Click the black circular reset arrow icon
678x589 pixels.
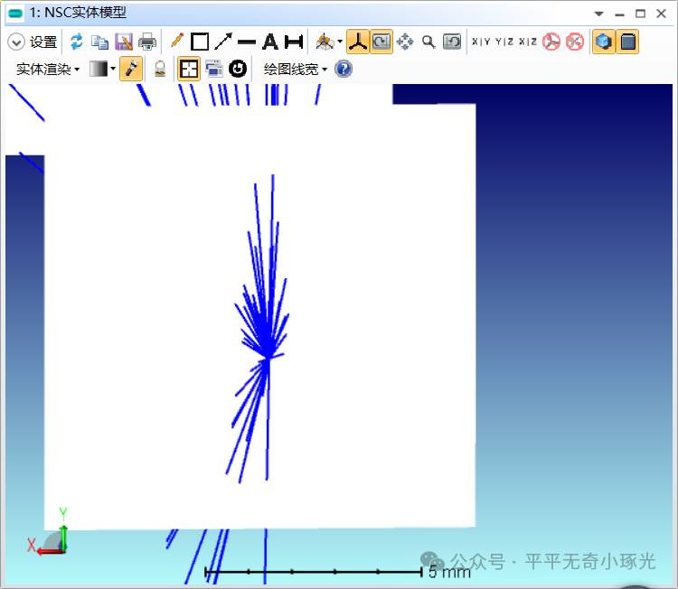[x=238, y=69]
